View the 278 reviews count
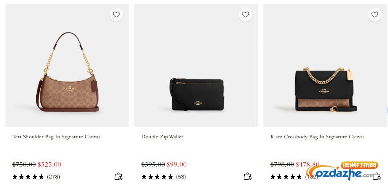The width and height of the screenshot is (388, 186). [54, 177]
